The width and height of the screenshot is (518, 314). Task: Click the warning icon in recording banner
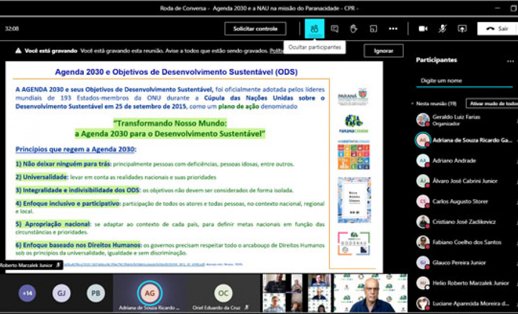coord(18,50)
